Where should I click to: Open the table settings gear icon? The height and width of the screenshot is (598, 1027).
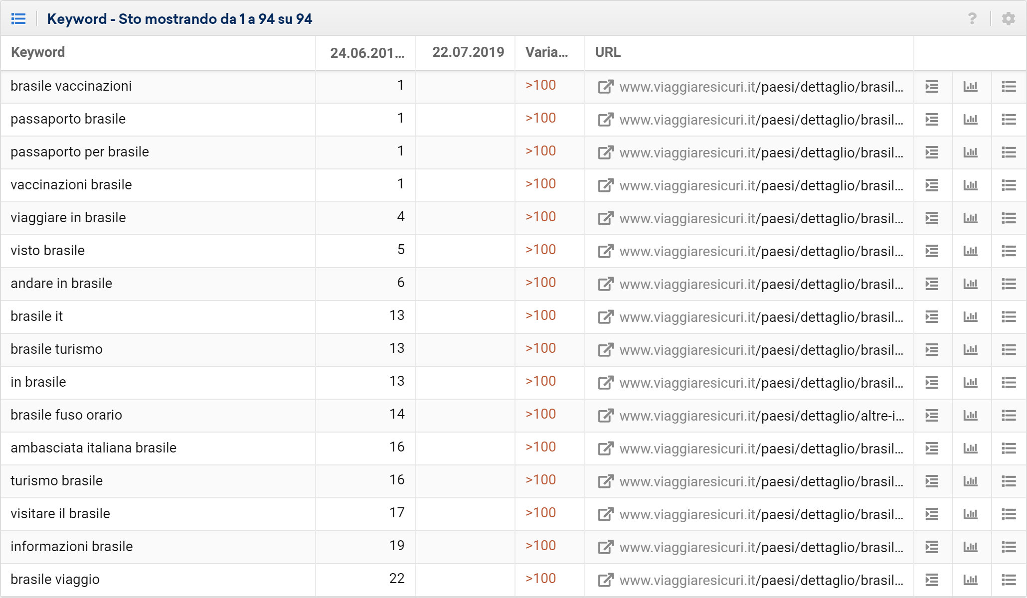tap(1009, 19)
